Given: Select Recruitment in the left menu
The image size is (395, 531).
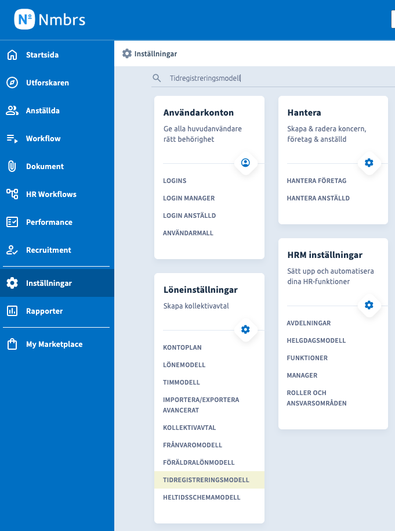Looking at the screenshot, I should point(48,250).
